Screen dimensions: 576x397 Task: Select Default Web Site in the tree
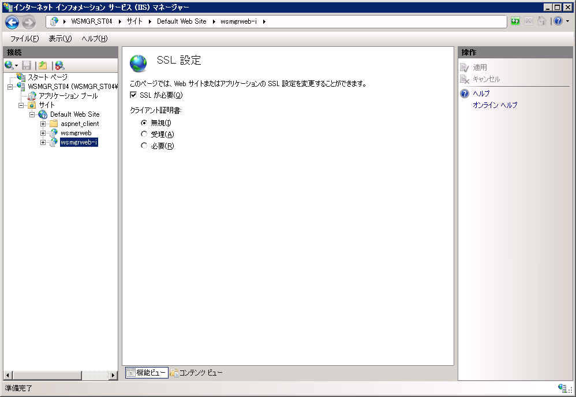pyautogui.click(x=75, y=114)
